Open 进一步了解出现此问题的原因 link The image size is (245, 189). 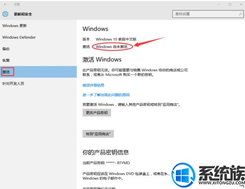click(106, 94)
